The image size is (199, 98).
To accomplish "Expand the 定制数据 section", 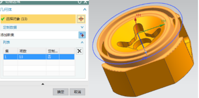I will (82, 27).
